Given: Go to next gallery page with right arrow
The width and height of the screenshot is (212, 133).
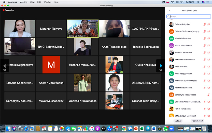Looking at the screenshot, I should (161, 66).
